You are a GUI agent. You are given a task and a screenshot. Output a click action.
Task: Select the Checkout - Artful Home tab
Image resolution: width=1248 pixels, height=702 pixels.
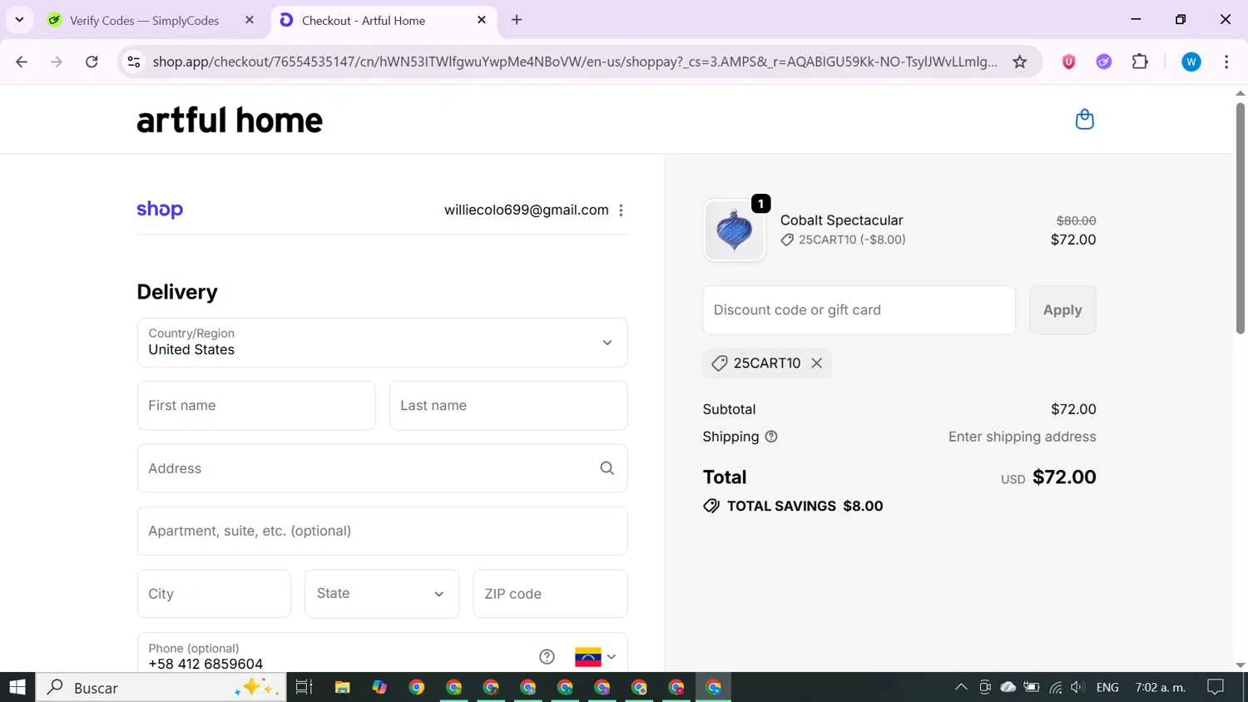[364, 21]
